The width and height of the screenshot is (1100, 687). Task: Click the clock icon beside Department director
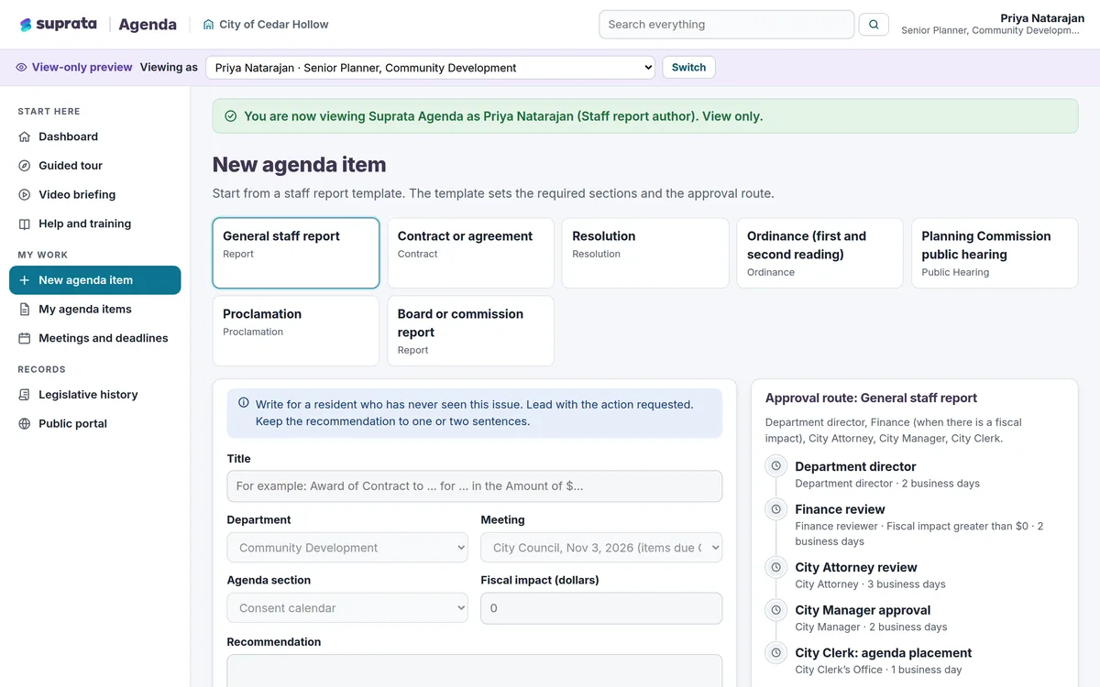[x=776, y=466]
